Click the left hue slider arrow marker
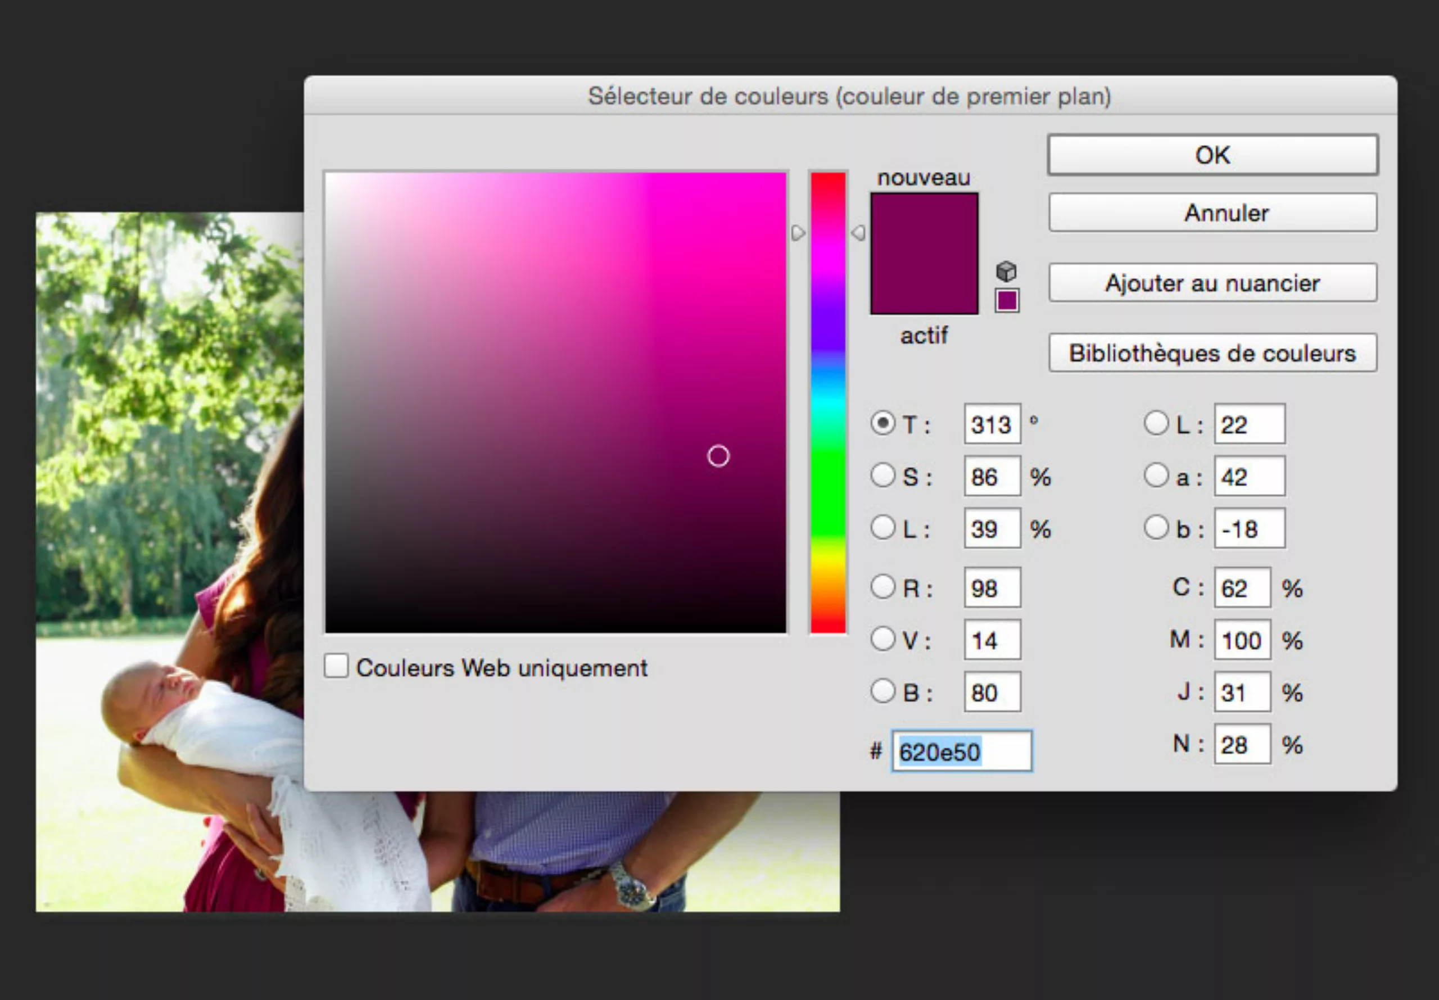Image resolution: width=1439 pixels, height=1000 pixels. 798,233
